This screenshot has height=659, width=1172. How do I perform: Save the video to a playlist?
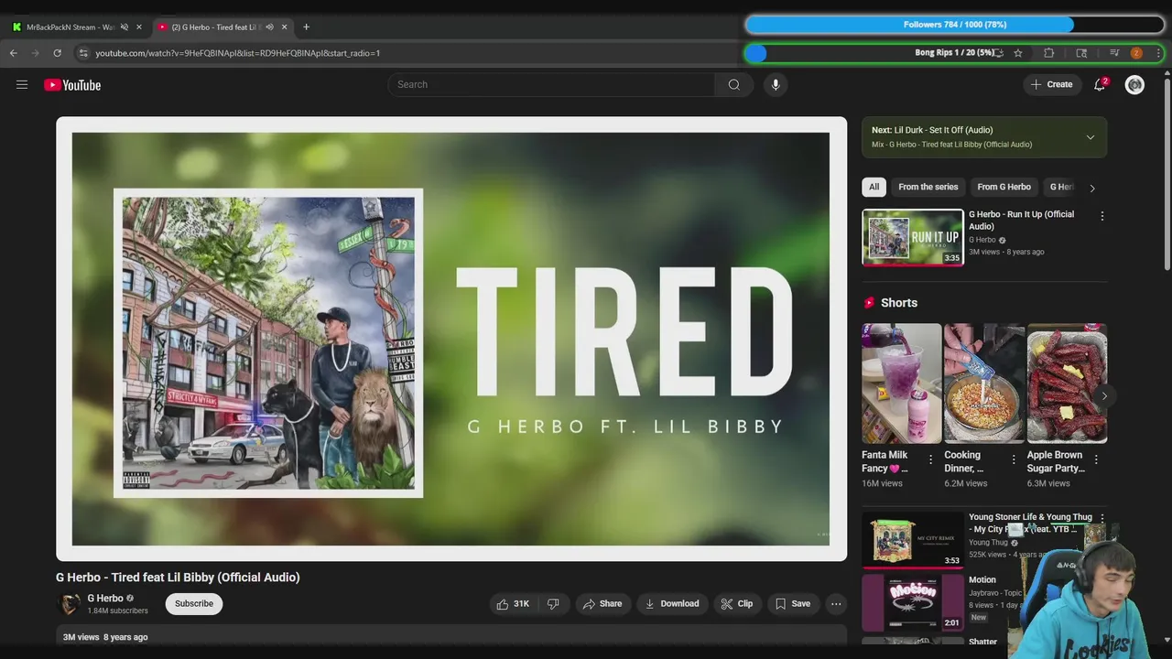[793, 604]
